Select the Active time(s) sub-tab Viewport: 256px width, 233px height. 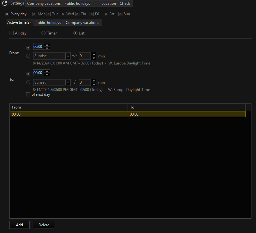(19, 22)
